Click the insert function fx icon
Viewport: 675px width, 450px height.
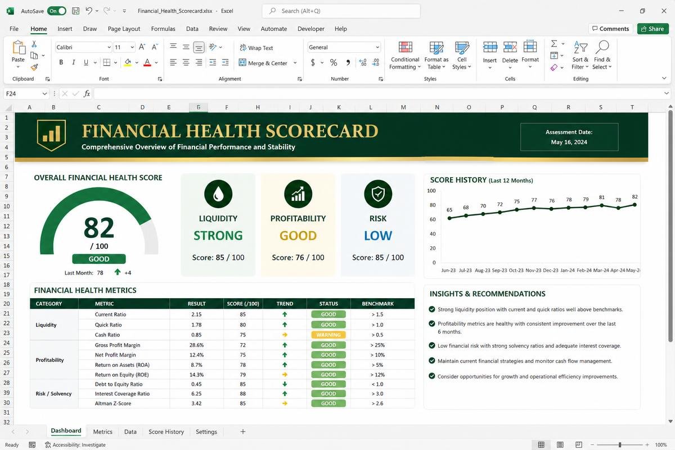click(x=87, y=94)
